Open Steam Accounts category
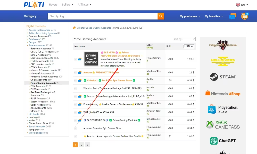 point(39,102)
